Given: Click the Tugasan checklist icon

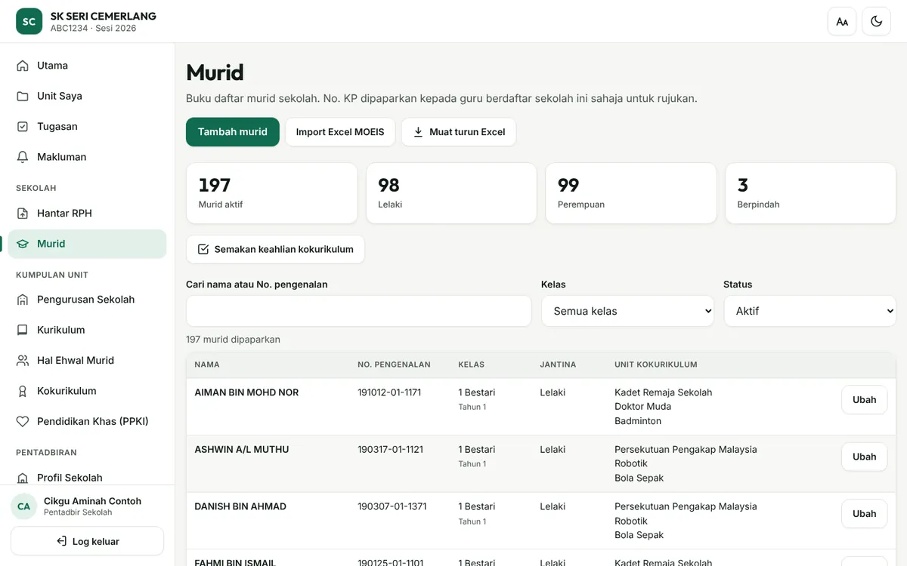Looking at the screenshot, I should 23,127.
